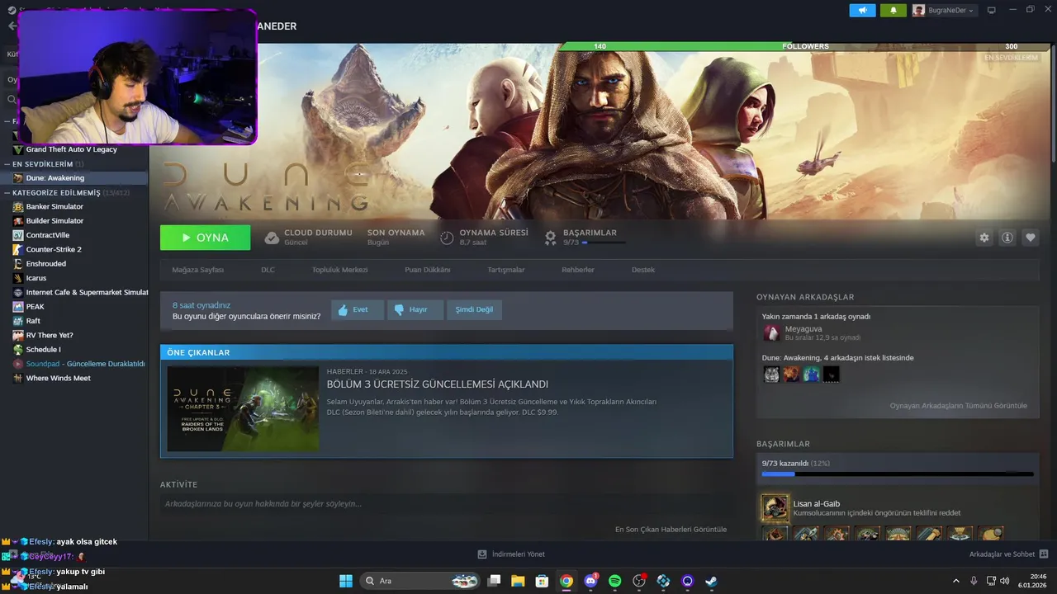Screen dimensions: 1057x594
Task: Click the 9/73 kazanıldı progress bar
Action: click(x=898, y=474)
